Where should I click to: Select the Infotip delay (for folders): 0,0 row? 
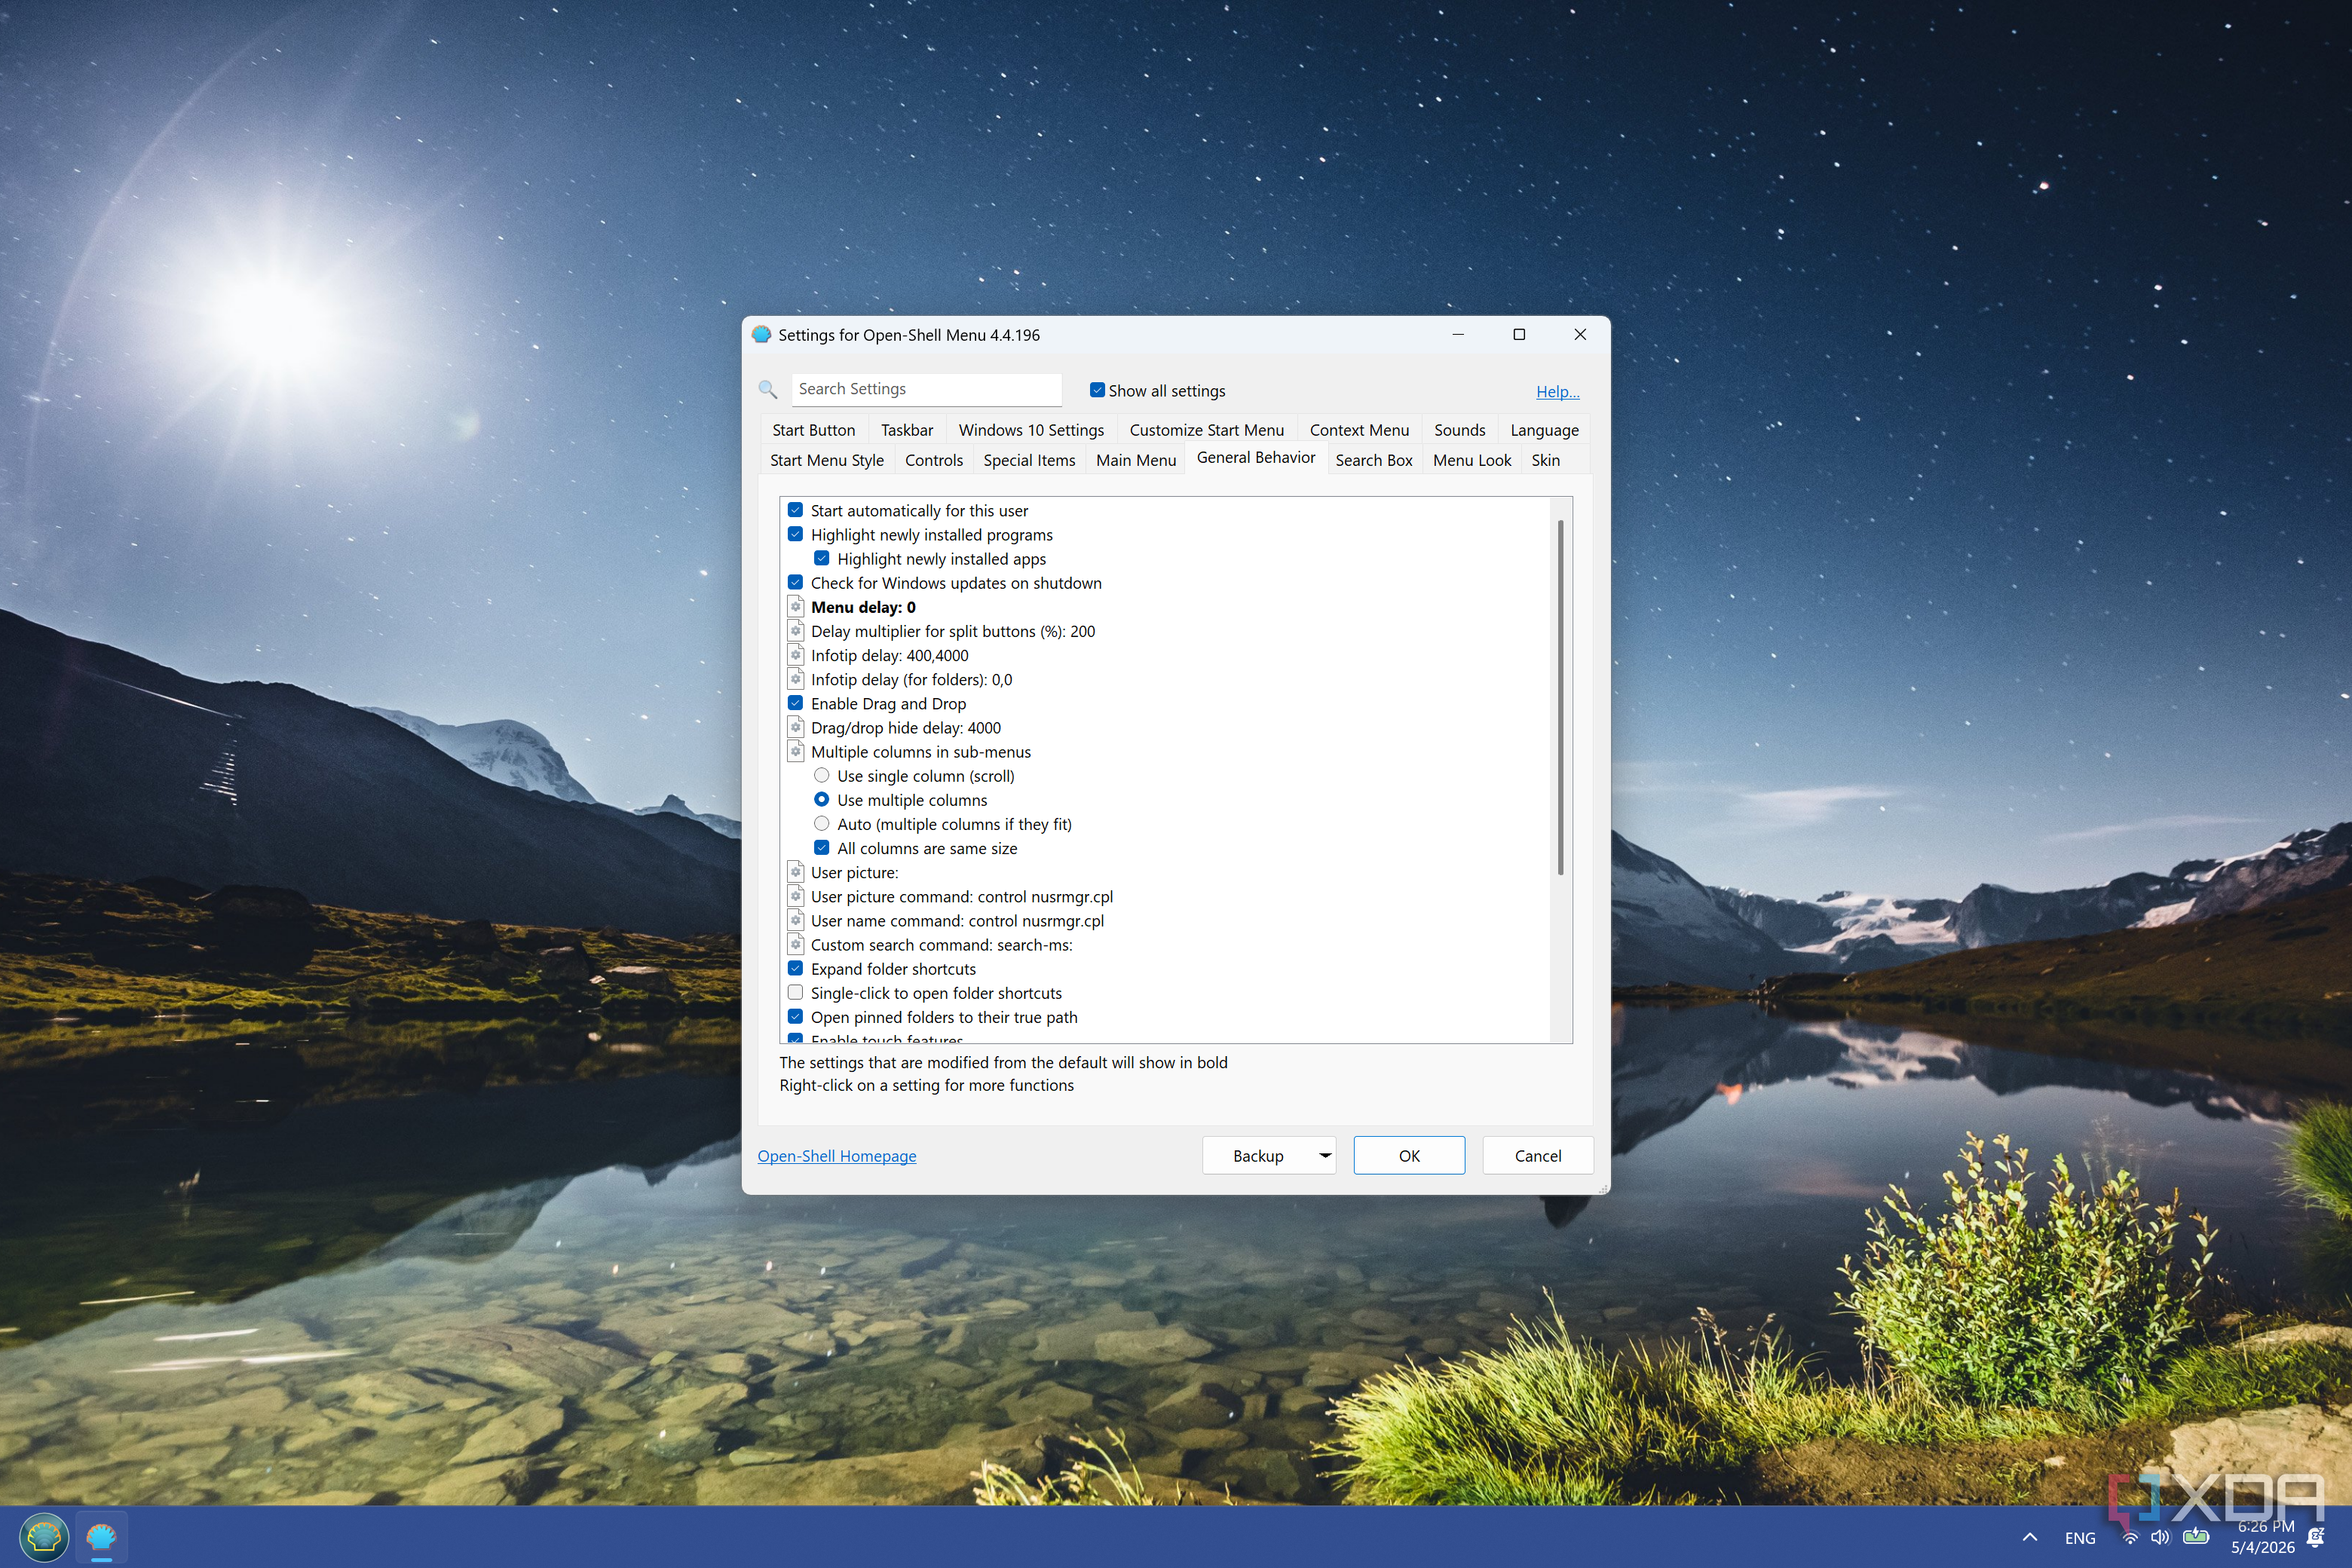point(911,679)
